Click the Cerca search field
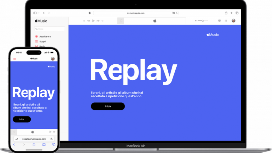Screen dimensions: 272x153 click(50, 29)
